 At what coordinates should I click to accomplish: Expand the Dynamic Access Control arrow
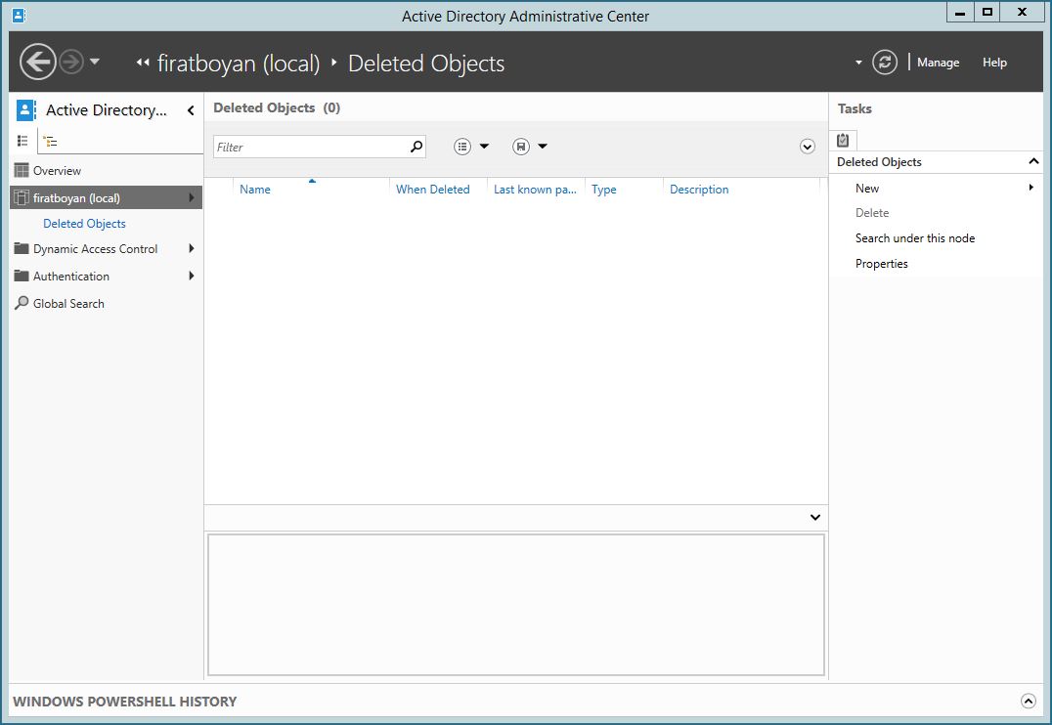(192, 249)
